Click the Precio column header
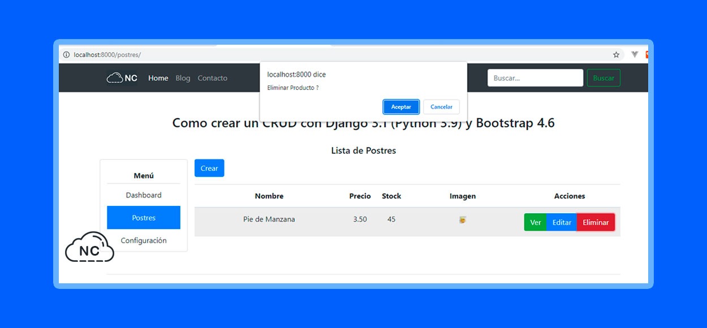This screenshot has width=707, height=328. 360,196
